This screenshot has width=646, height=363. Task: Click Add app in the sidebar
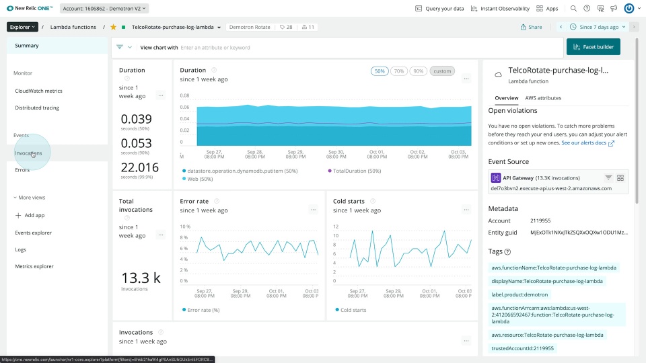point(57,215)
